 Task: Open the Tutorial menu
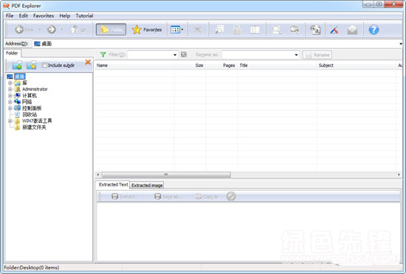[x=84, y=15]
